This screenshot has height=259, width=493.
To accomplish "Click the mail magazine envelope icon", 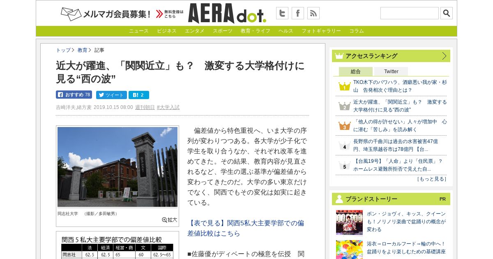I will pyautogui.click(x=71, y=14).
